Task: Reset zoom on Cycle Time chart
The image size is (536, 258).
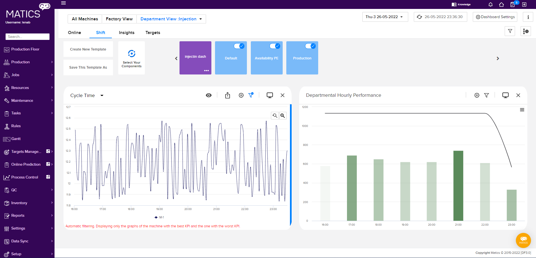Action: (275, 115)
